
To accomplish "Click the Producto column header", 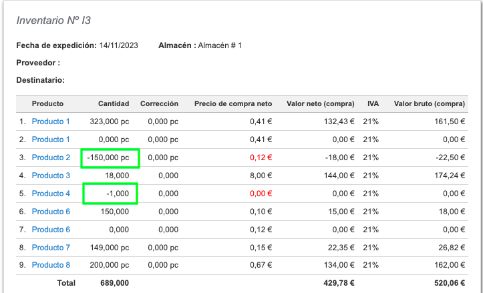I will [x=47, y=103].
